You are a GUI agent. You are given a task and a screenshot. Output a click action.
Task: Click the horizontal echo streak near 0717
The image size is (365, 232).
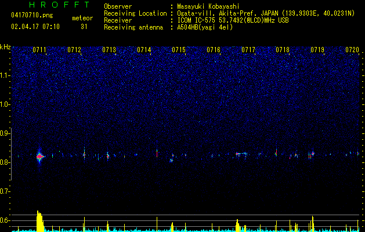(241, 154)
